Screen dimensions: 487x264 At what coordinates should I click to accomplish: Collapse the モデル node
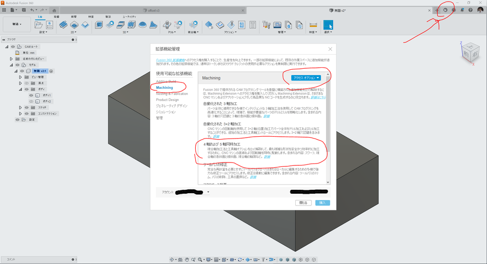[x=11, y=65]
